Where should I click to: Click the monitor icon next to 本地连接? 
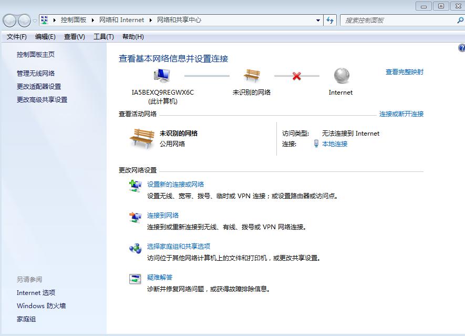[316, 143]
